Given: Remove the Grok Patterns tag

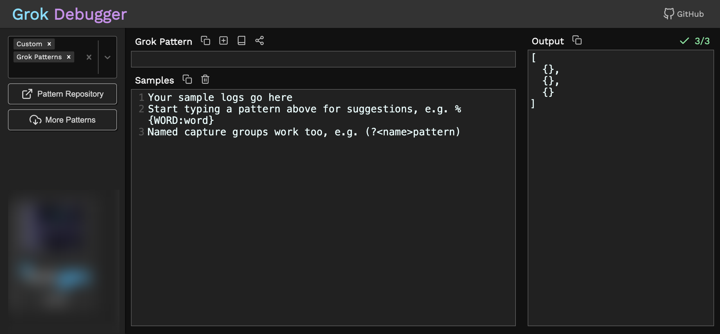Looking at the screenshot, I should tap(69, 57).
